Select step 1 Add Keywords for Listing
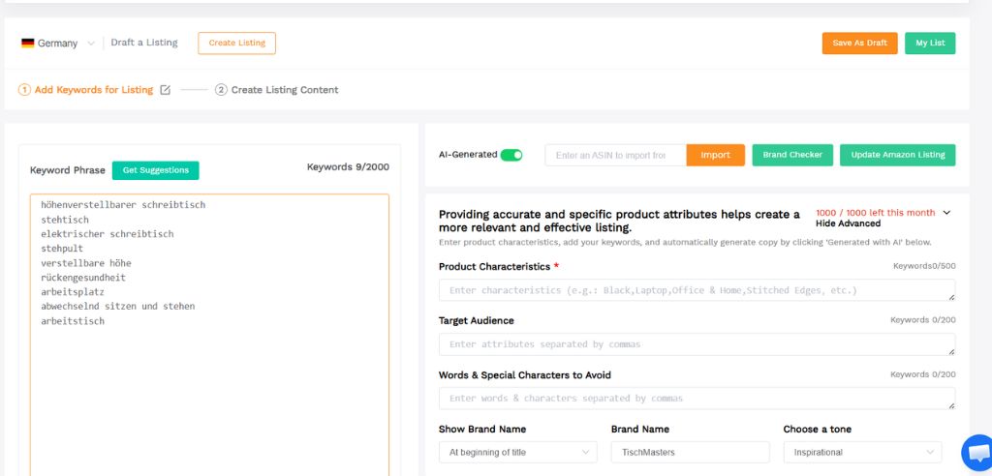The height and width of the screenshot is (476, 992). [85, 90]
